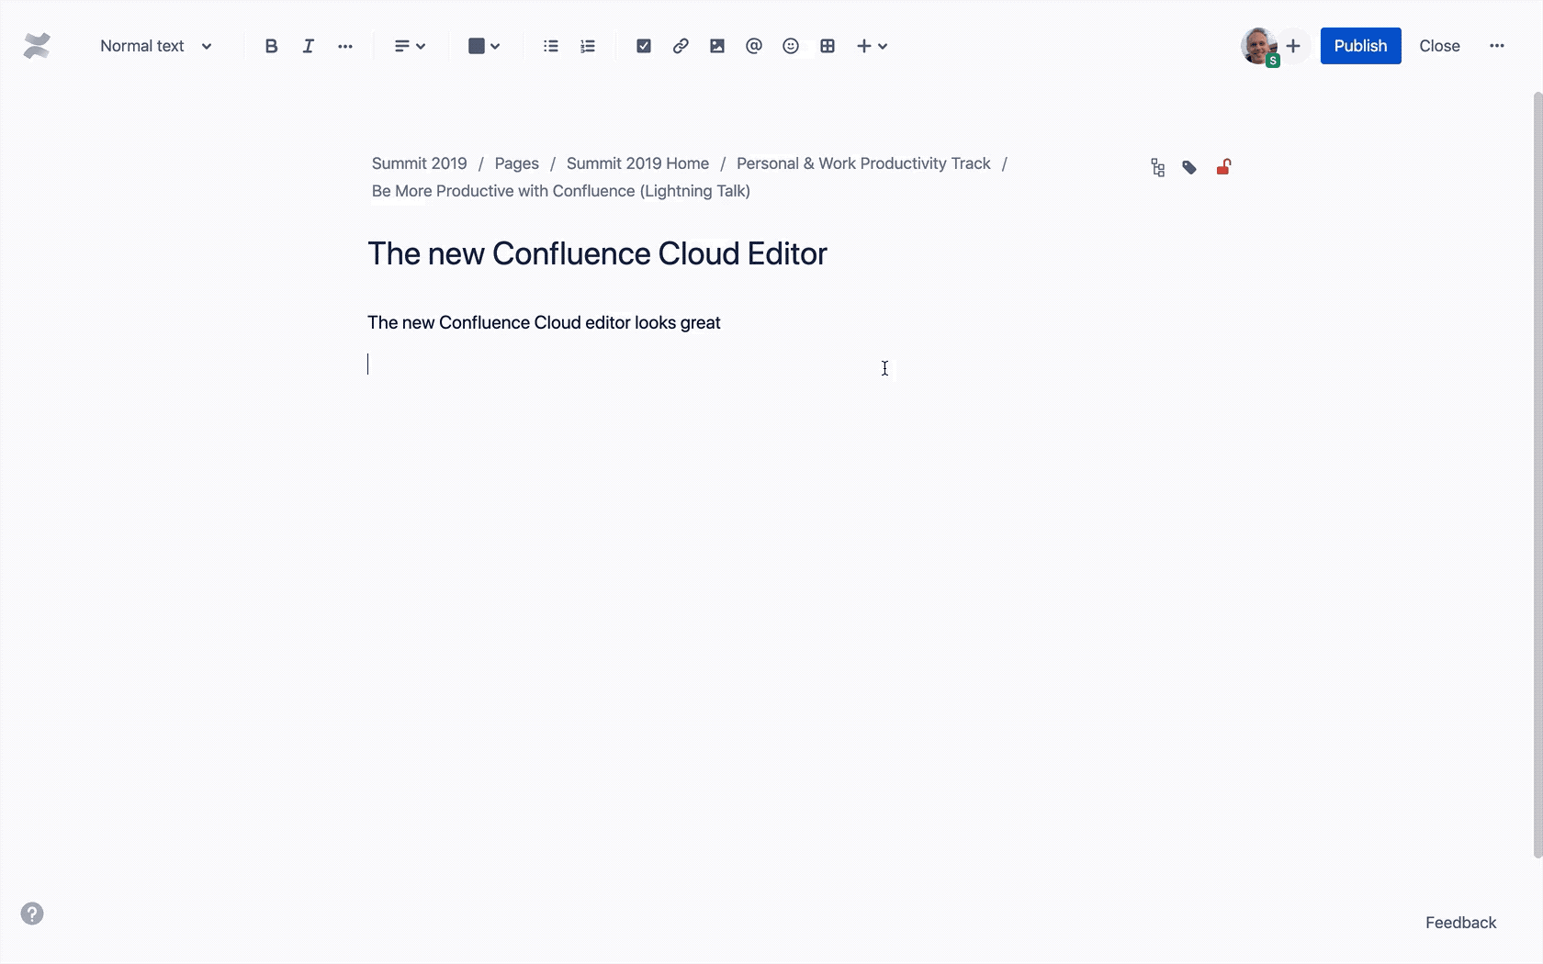Screen dimensions: 1543x964
Task: Toggle bold formatting
Action: (x=271, y=46)
